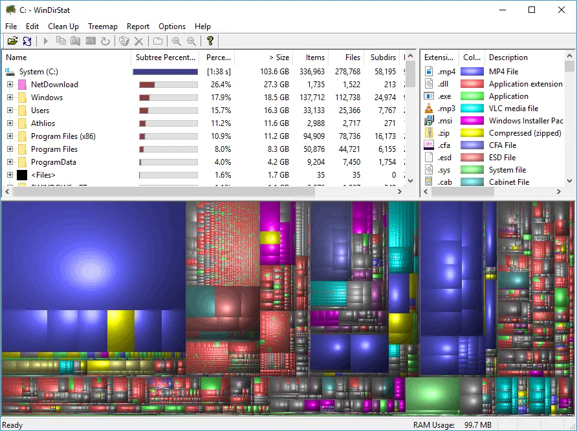The width and height of the screenshot is (577, 431).
Task: Open the Clean Up menu
Action: [63, 26]
